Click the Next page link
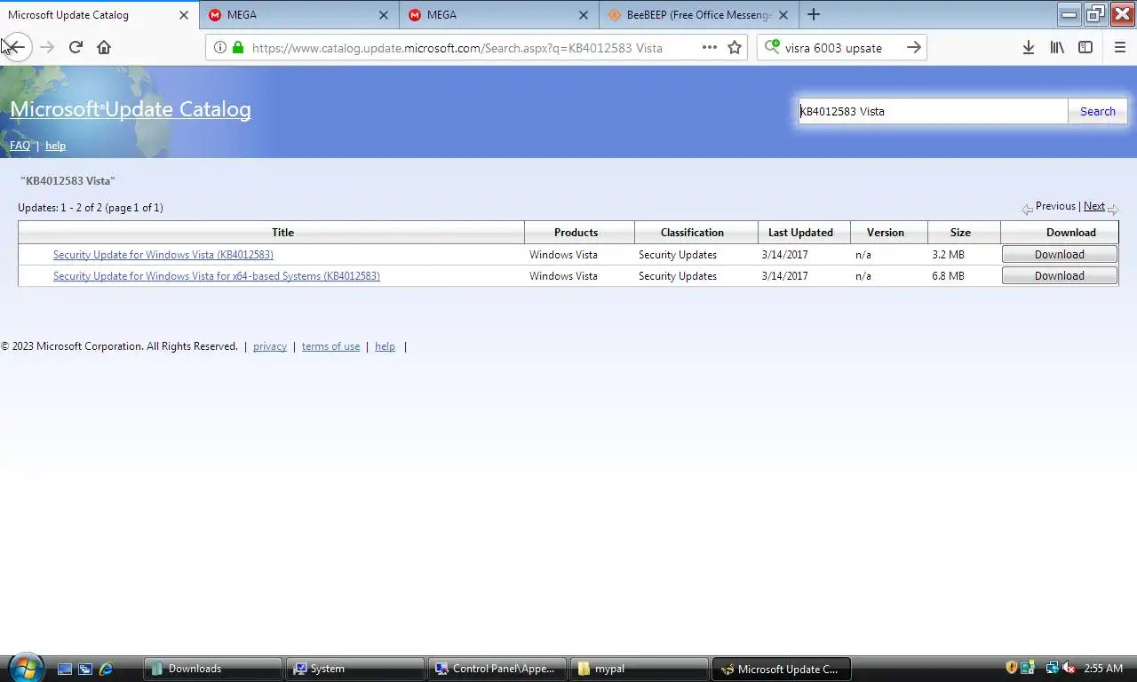This screenshot has width=1137, height=682. [x=1094, y=206]
